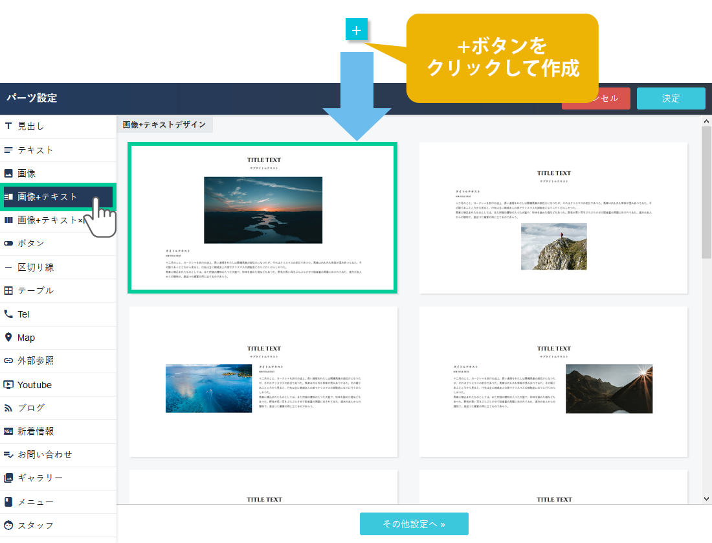Select the Youtube play icon in sidebar
This screenshot has height=543, width=712.
[x=8, y=385]
